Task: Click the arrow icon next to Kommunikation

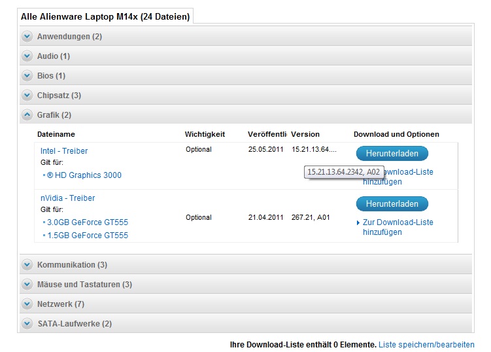Action: click(x=27, y=265)
